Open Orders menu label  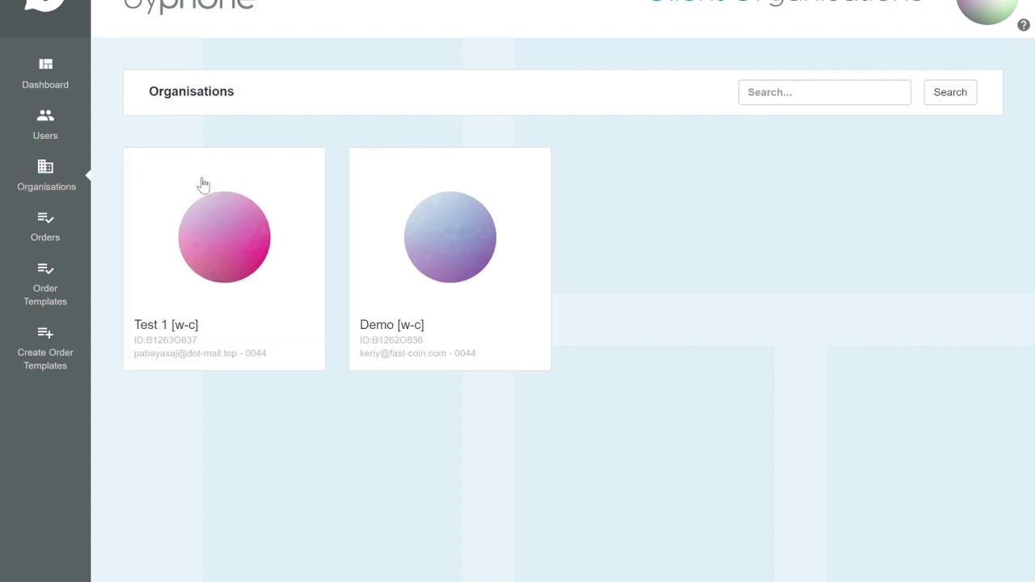pos(45,238)
